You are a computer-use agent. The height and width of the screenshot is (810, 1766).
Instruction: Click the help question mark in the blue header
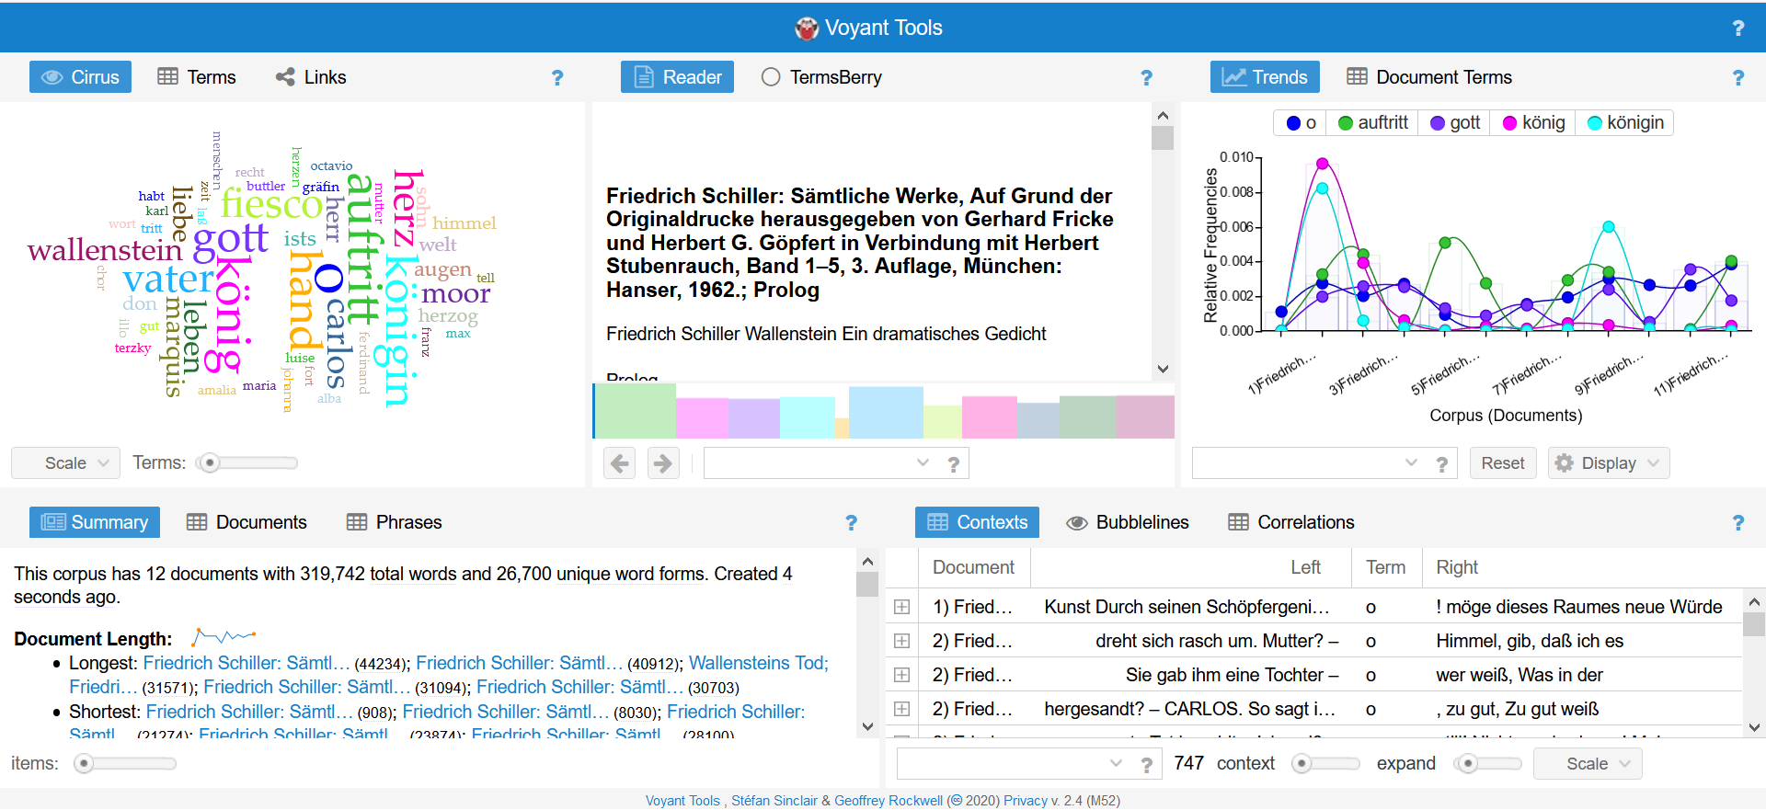[x=1737, y=29]
